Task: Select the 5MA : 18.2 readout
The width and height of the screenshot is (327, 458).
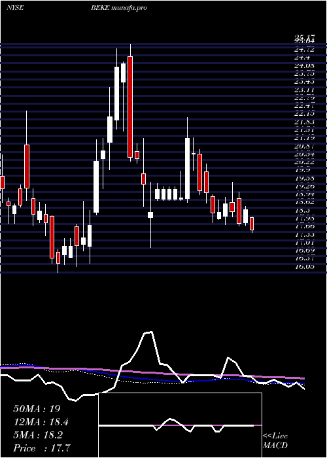Action: [38, 435]
